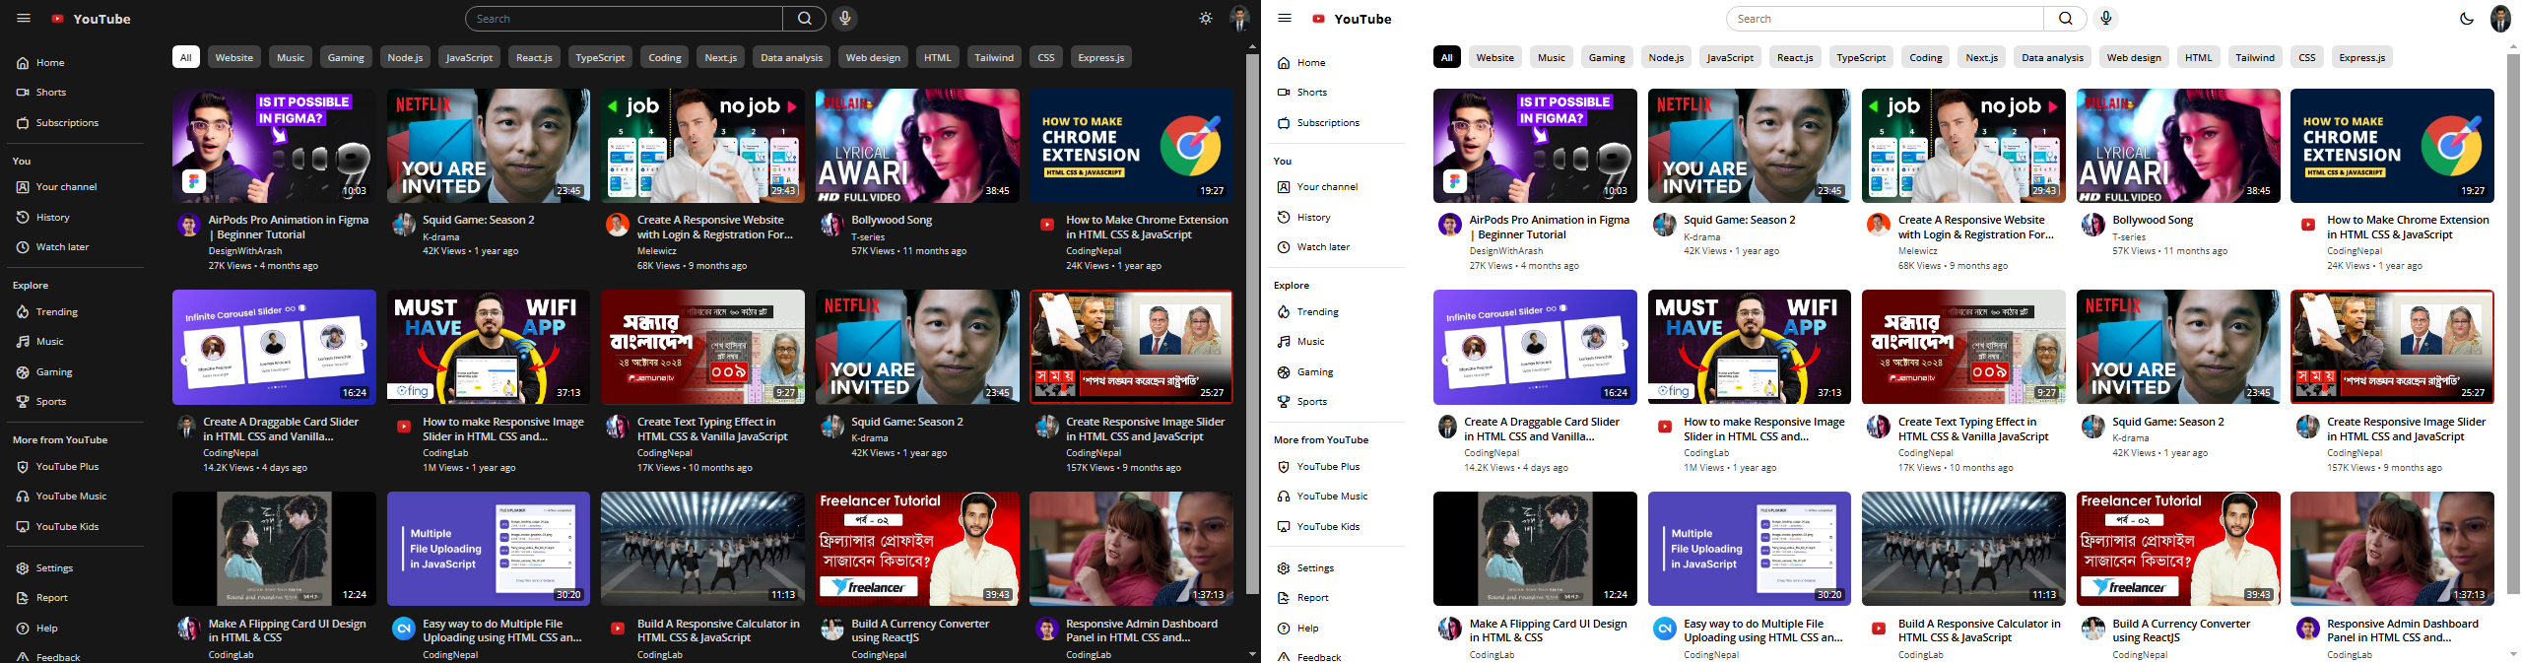
Task: Select the JavaScript chip in light window
Action: (1730, 57)
